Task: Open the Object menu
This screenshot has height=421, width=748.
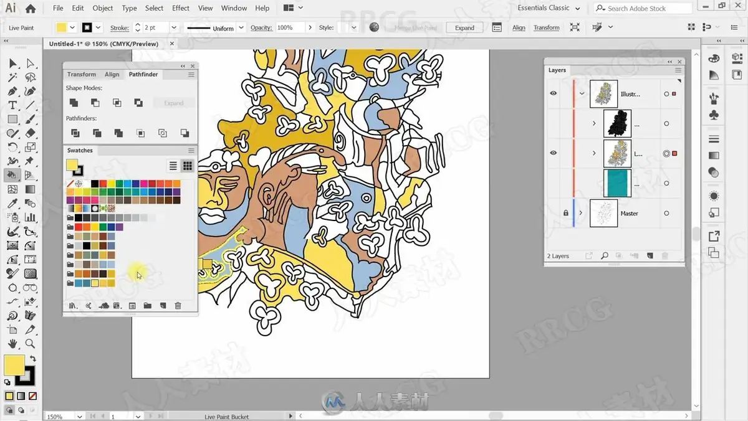Action: [x=103, y=8]
